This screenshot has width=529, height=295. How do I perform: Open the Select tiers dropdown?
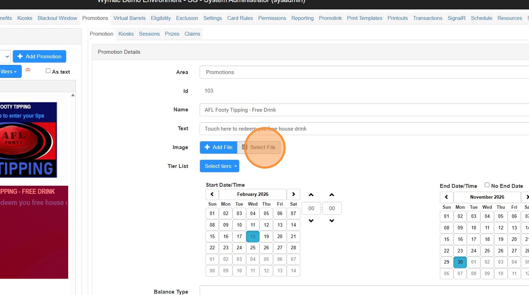[220, 166]
